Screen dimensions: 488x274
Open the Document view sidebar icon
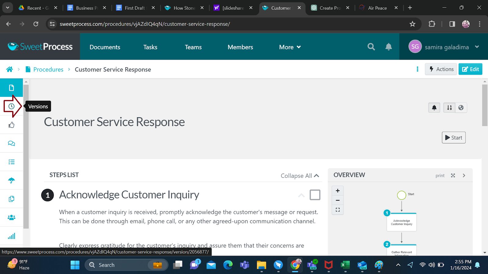point(11,88)
